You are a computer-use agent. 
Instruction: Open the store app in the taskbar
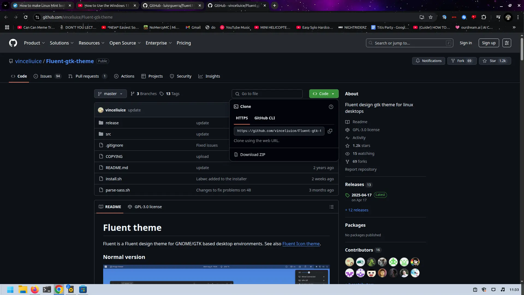click(x=83, y=290)
